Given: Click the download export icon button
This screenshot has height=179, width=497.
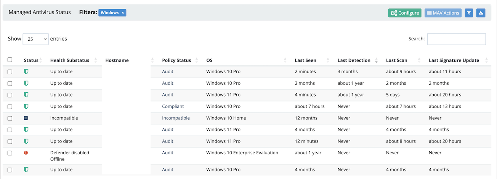Looking at the screenshot, I should [481, 13].
